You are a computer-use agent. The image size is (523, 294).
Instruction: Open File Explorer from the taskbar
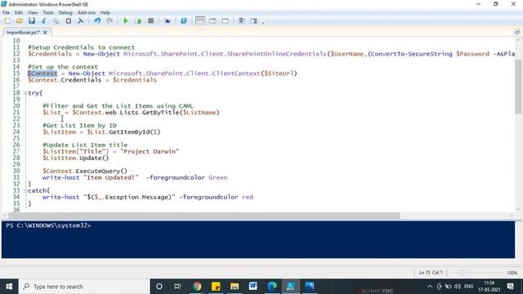click(x=235, y=287)
